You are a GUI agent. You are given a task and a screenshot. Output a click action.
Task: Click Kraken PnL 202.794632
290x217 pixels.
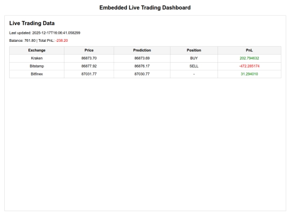249,58
